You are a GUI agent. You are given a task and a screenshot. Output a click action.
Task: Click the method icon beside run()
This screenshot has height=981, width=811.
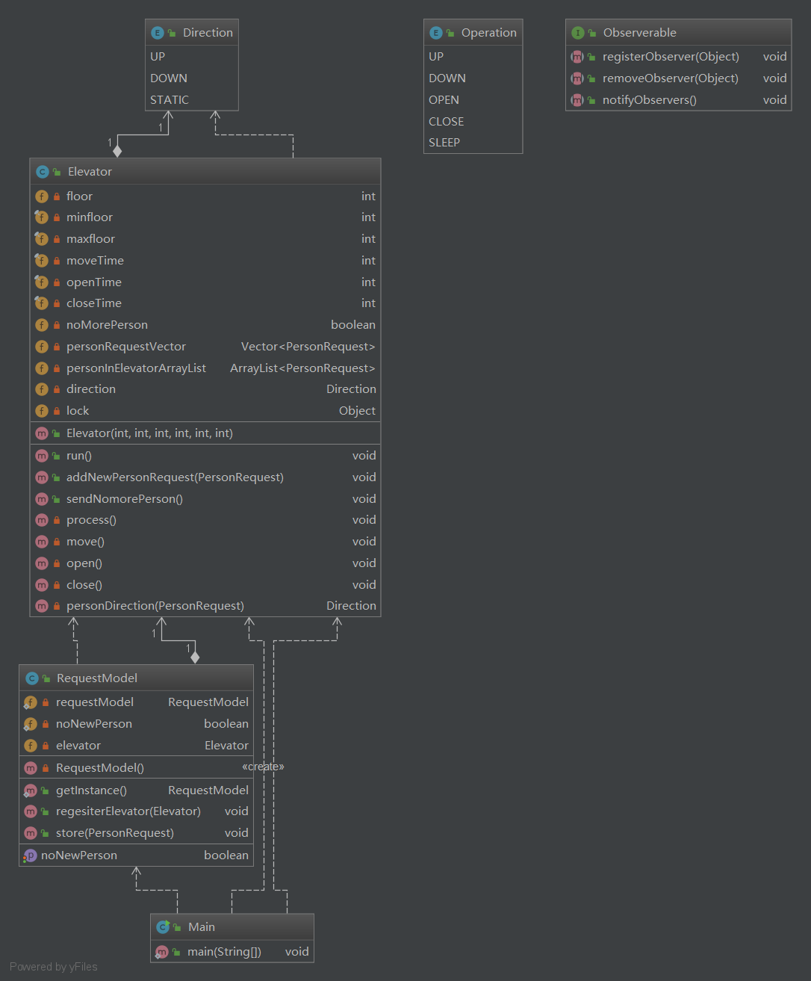[x=42, y=456]
